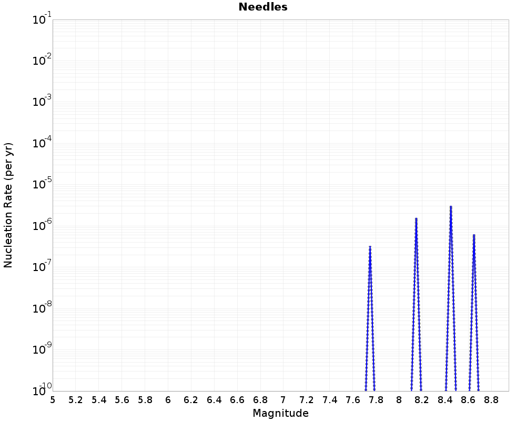Click the x-axis tick label "8.6"
Screen dimensions: 526x421
pyautogui.click(x=468, y=400)
